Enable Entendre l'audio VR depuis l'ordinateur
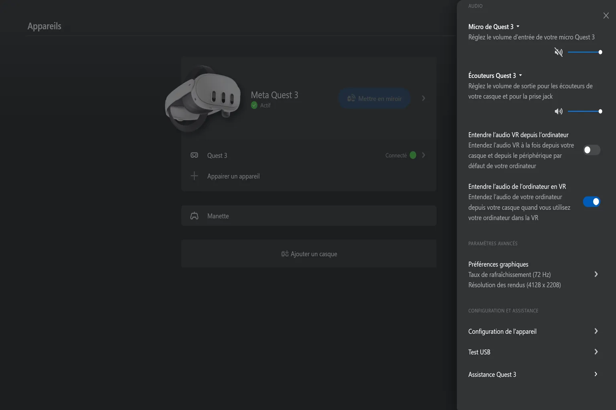This screenshot has width=616, height=410. pyautogui.click(x=592, y=150)
